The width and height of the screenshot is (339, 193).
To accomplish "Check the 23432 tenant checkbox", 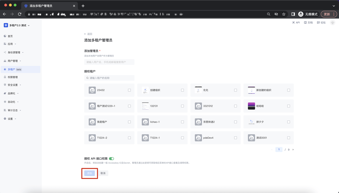I will pos(129,90).
